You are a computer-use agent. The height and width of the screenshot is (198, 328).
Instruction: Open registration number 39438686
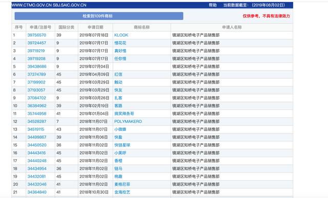click(x=37, y=67)
